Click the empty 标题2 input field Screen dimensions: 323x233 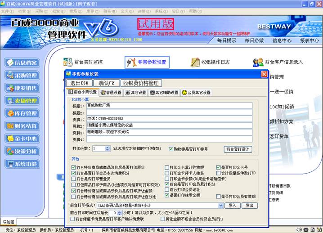169,112
